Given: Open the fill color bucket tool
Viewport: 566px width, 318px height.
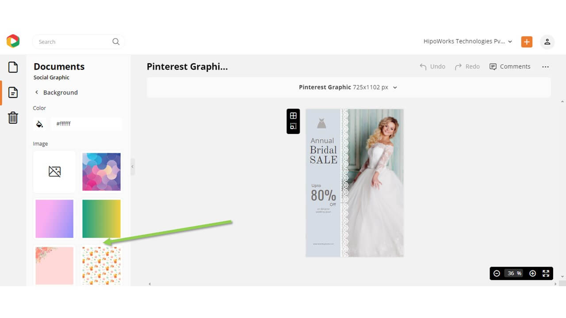Looking at the screenshot, I should 39,124.
